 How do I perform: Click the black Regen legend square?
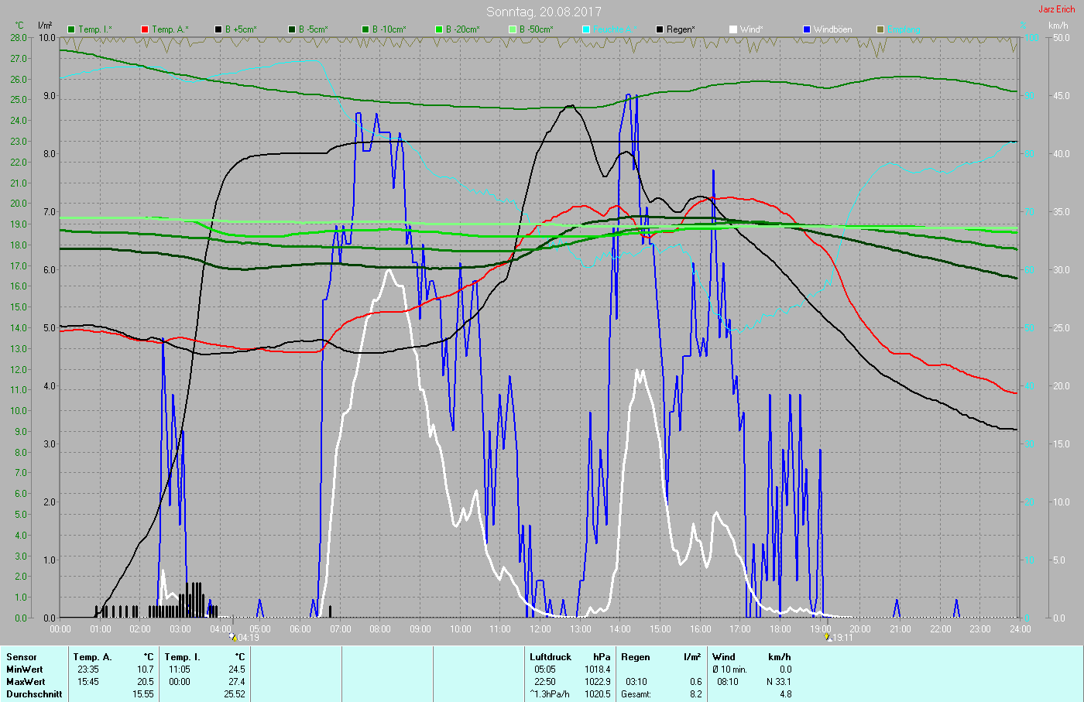(660, 29)
